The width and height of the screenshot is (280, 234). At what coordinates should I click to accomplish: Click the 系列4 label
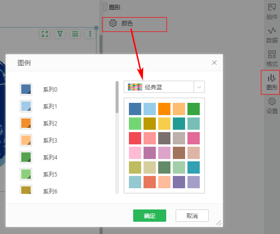(50, 157)
